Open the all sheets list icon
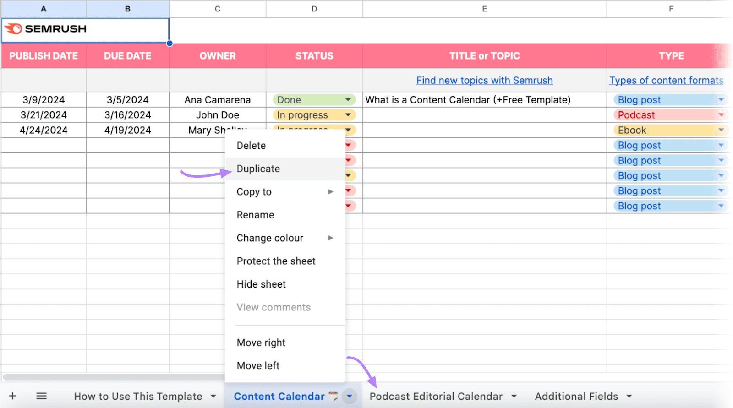The width and height of the screenshot is (733, 408). tap(41, 396)
